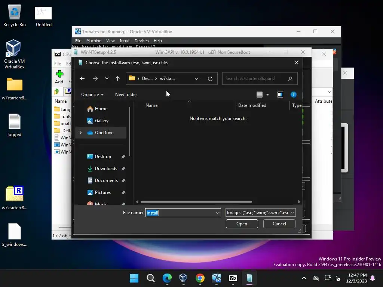Click the search magnifier icon in dialog

[x=290, y=78]
